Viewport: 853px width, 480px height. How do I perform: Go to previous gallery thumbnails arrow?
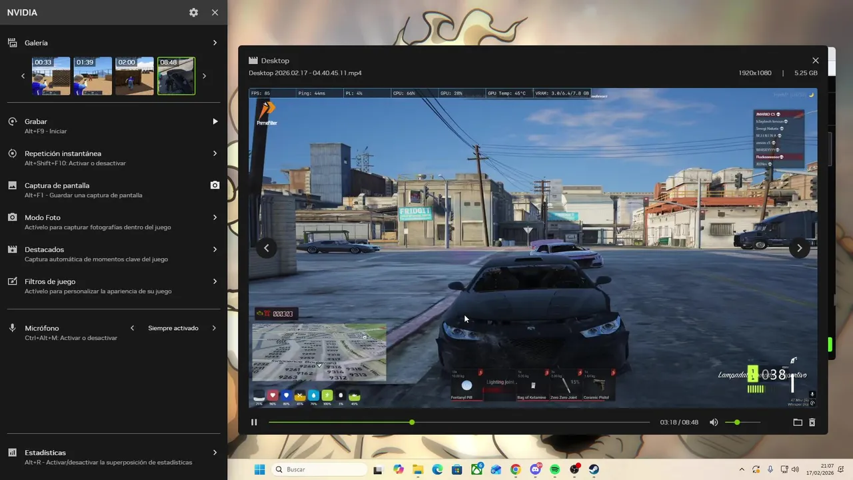click(x=23, y=76)
